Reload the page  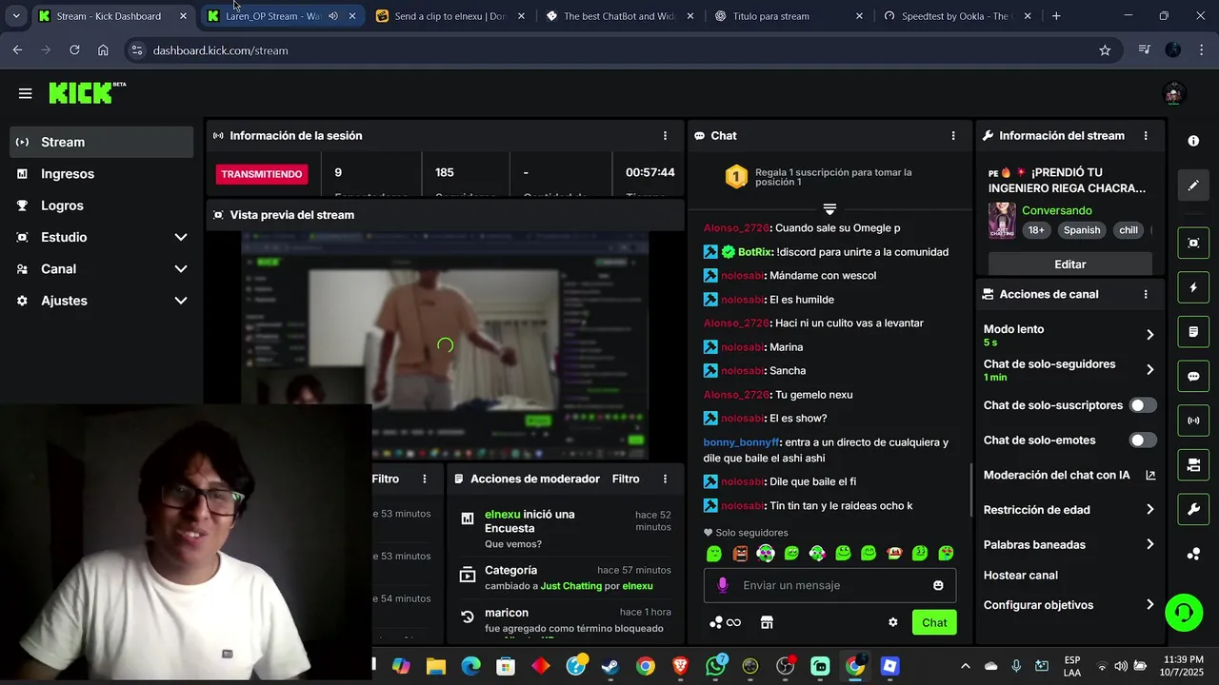click(x=74, y=50)
